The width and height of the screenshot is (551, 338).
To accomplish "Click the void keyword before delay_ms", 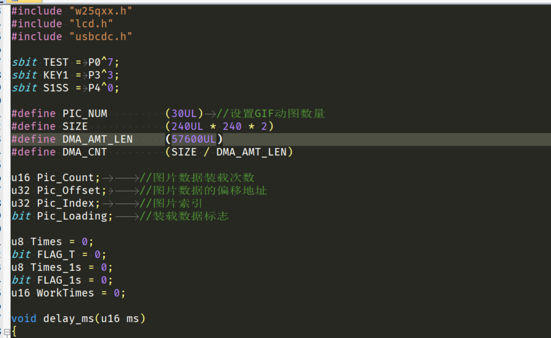I will [x=24, y=319].
